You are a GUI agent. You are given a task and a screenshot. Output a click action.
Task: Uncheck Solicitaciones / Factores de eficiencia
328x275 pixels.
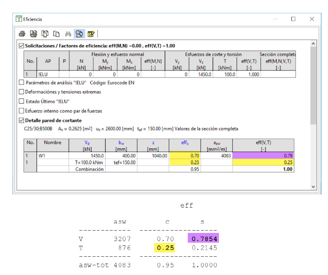pos(21,46)
